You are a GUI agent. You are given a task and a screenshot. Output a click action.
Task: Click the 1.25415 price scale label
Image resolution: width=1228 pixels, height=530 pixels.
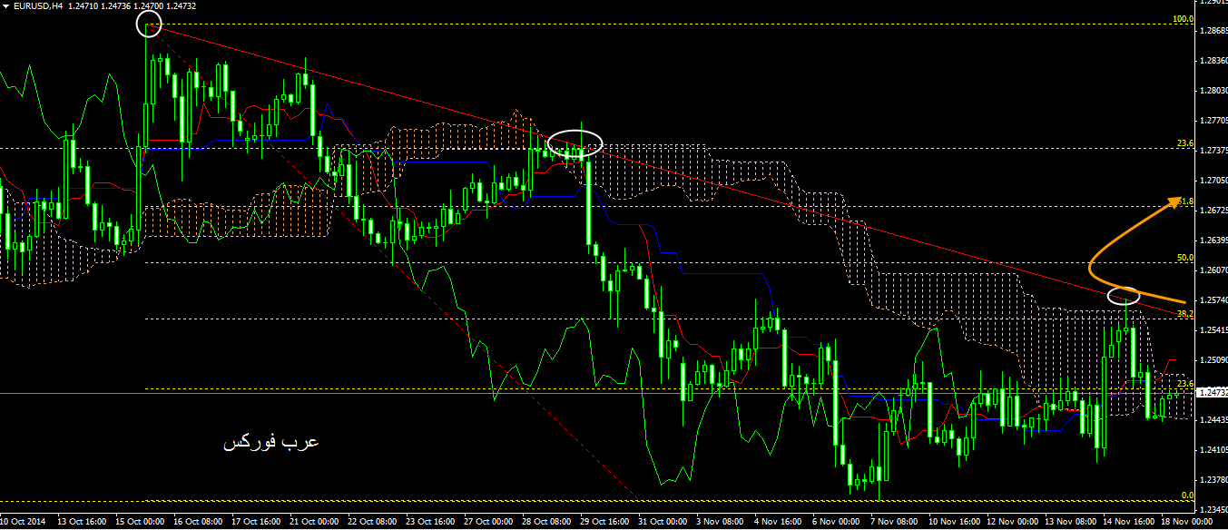tap(1213, 330)
